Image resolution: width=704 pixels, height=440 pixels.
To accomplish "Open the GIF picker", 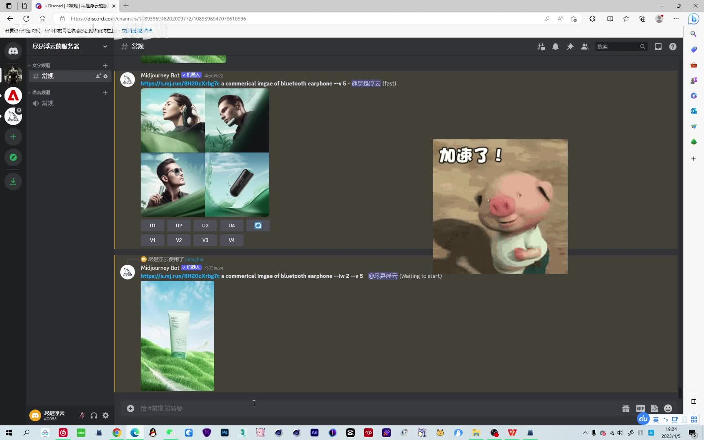I will pos(640,408).
